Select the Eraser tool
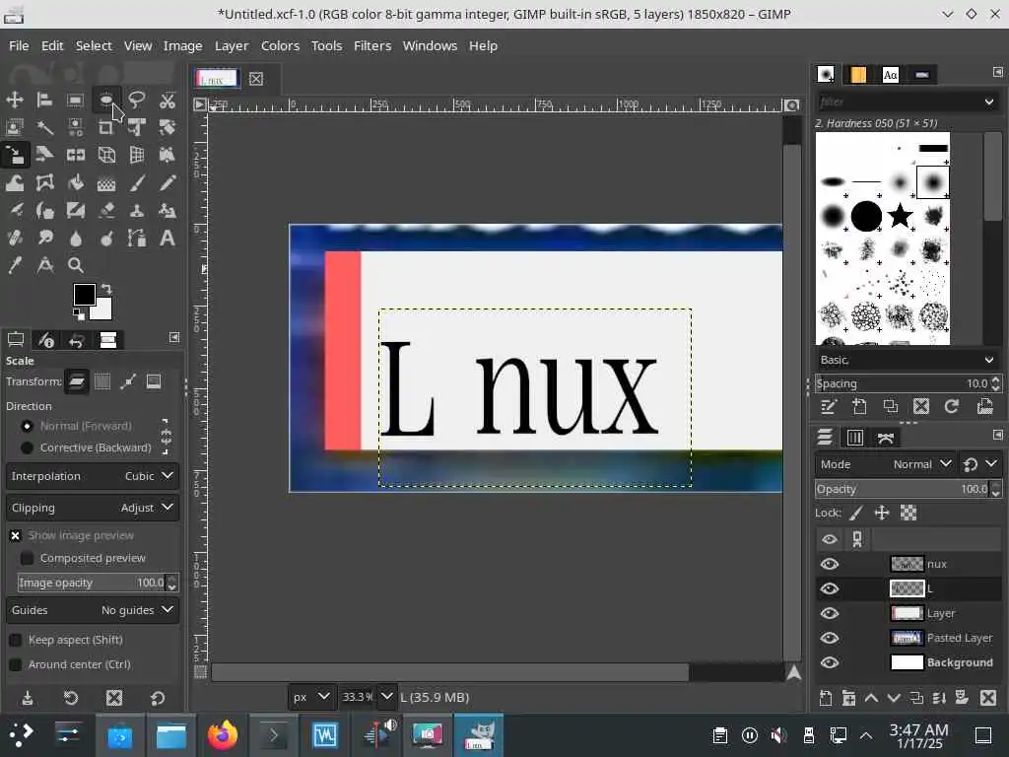Viewport: 1009px width, 757px height. click(x=106, y=211)
